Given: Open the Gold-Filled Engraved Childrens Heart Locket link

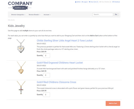Looking at the screenshot, I should (x=60, y=63).
